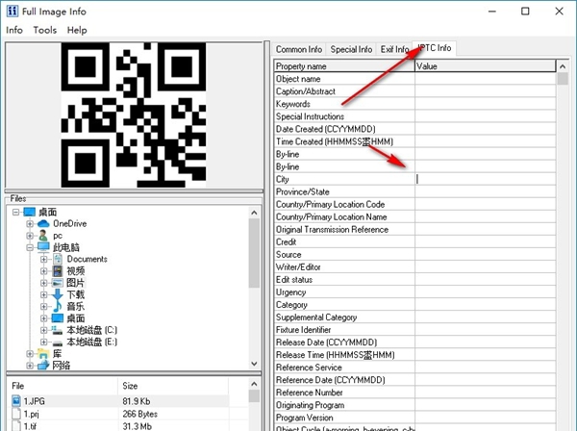The height and width of the screenshot is (431, 577).
Task: Collapse the 此电脑 tree node
Action: click(x=30, y=247)
